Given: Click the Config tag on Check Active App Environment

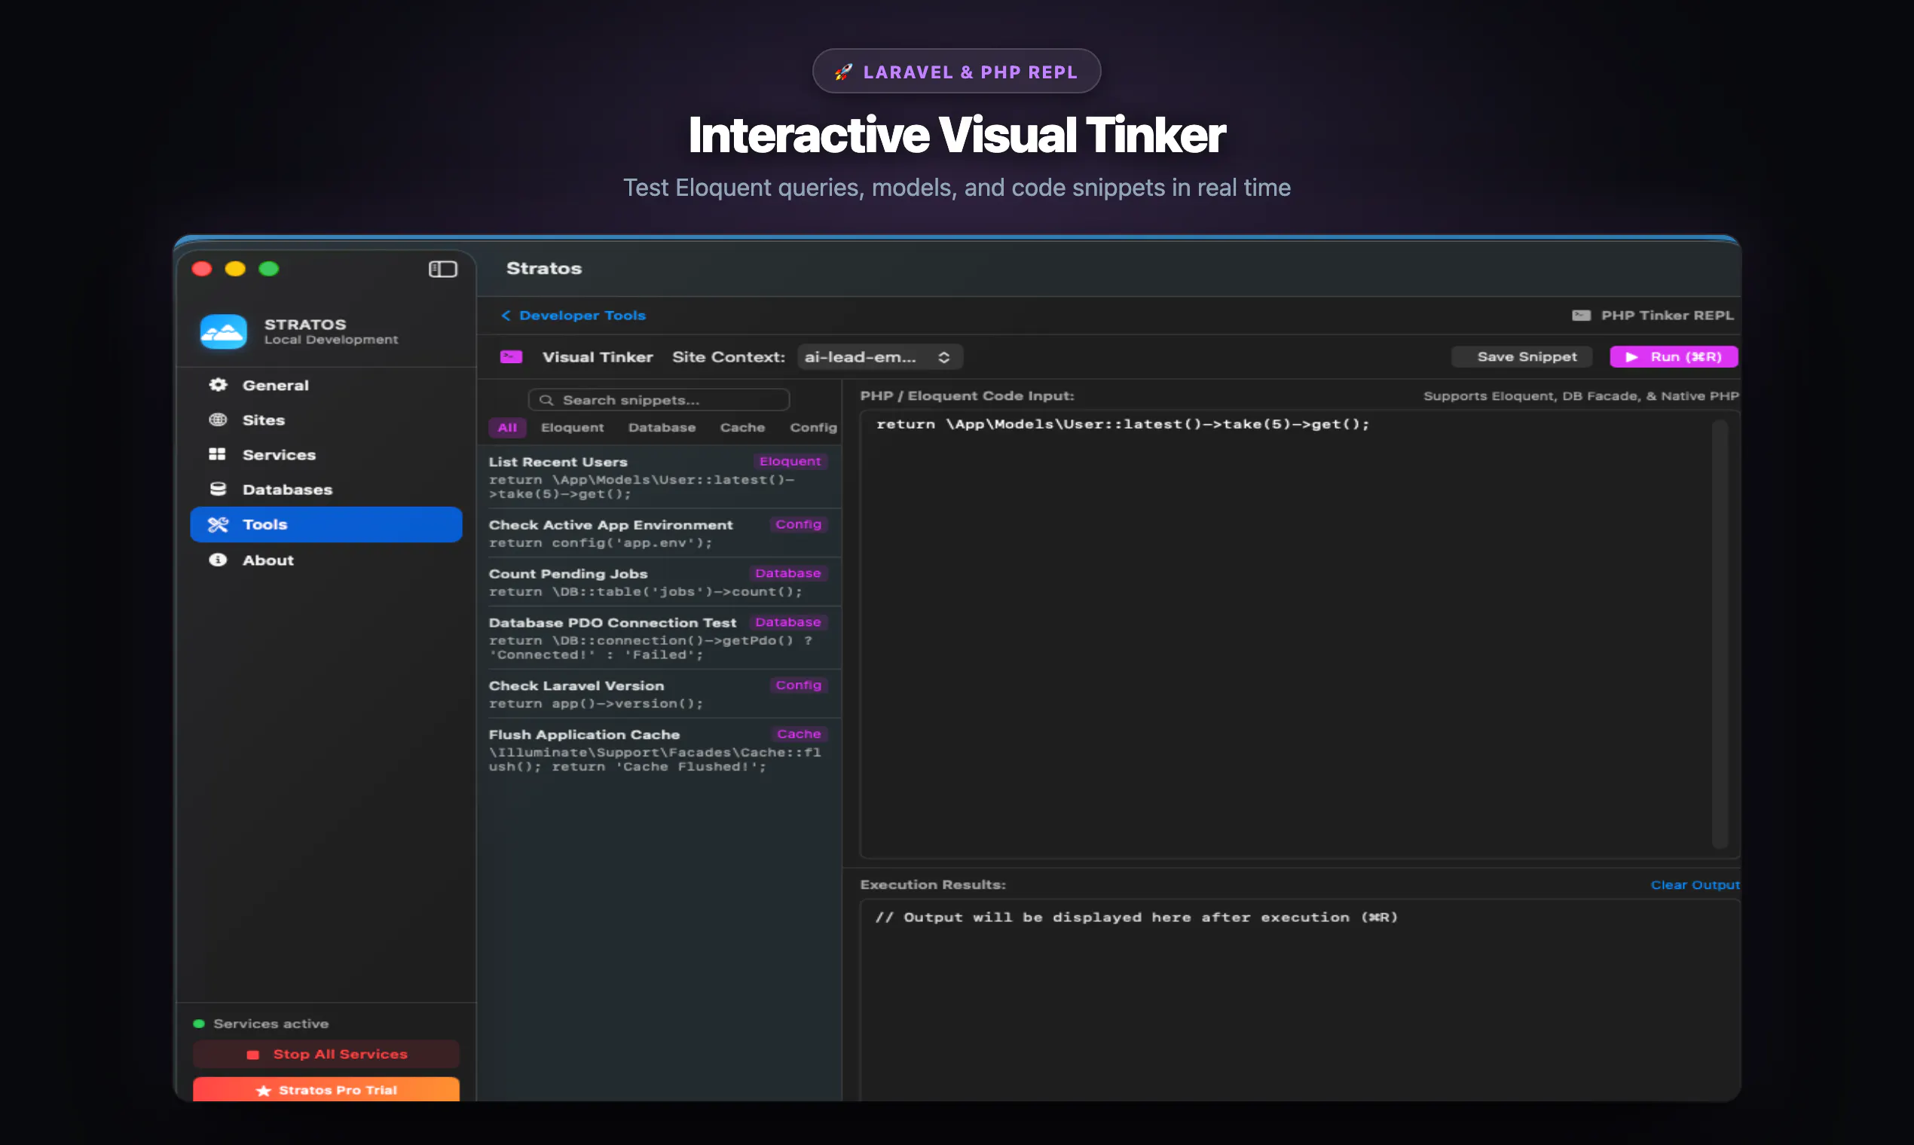Looking at the screenshot, I should pyautogui.click(x=798, y=524).
